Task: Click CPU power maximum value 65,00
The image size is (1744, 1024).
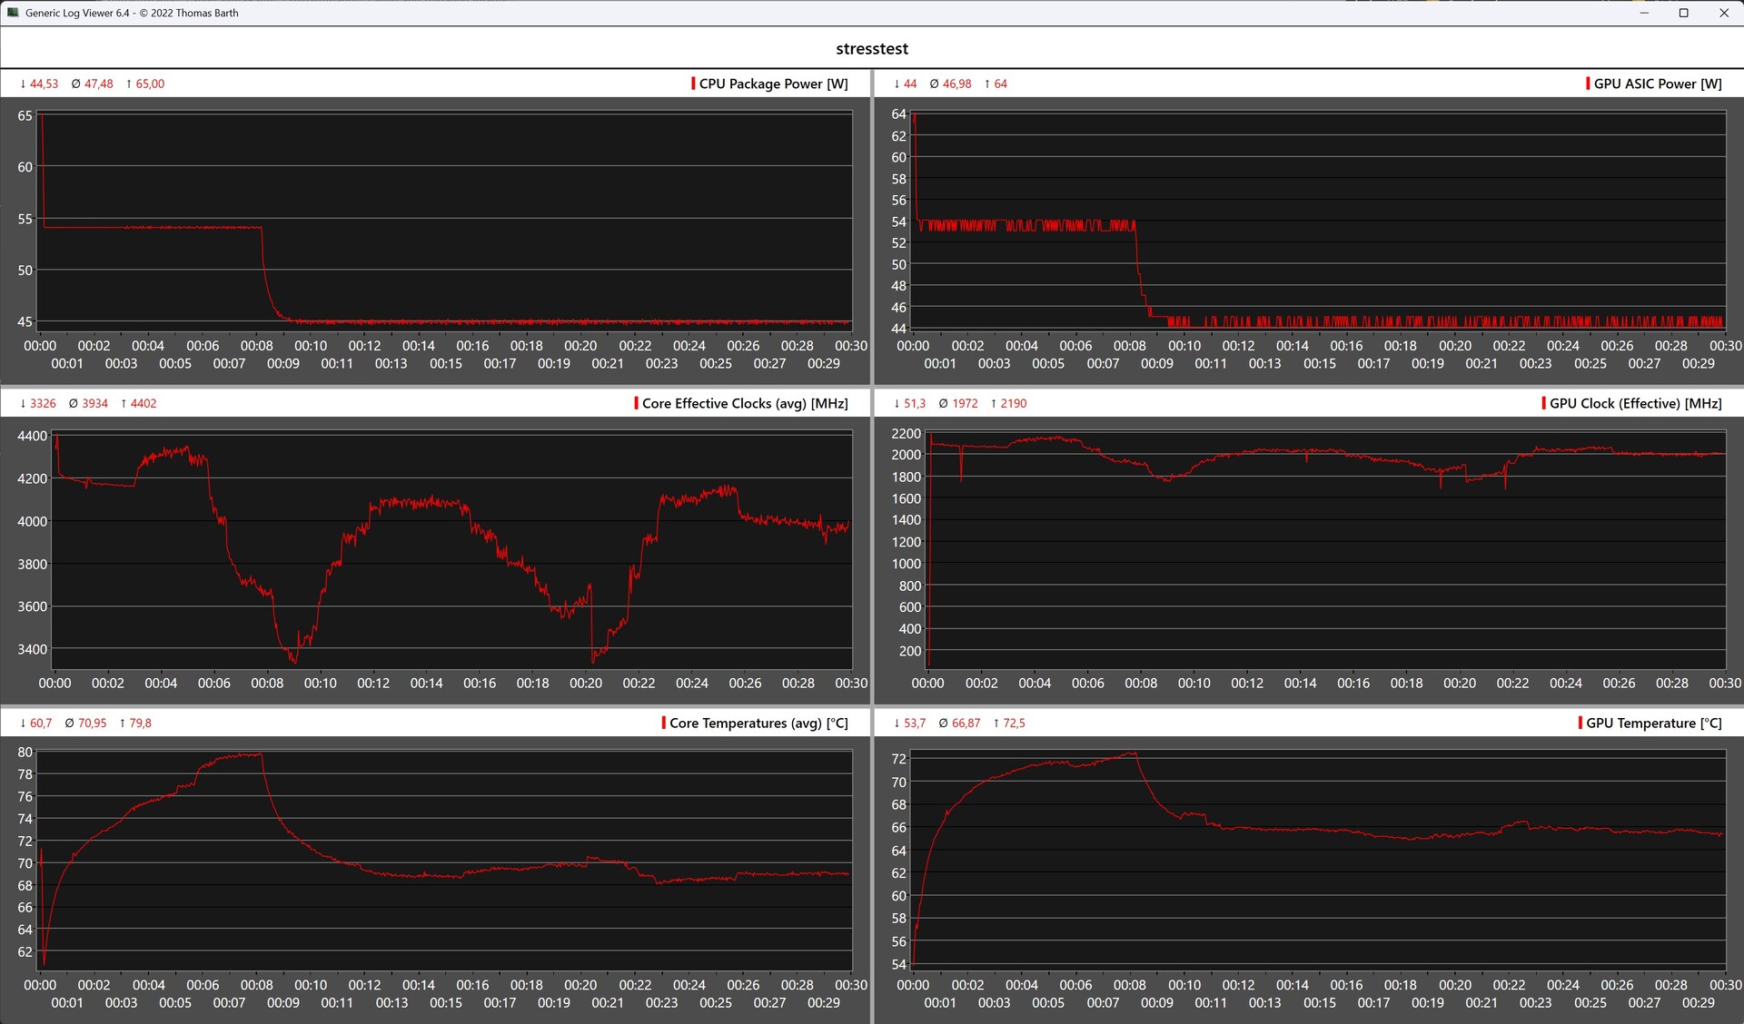Action: (150, 84)
